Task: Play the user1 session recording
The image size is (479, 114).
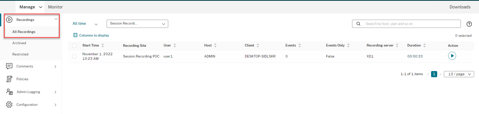Action: click(x=452, y=56)
